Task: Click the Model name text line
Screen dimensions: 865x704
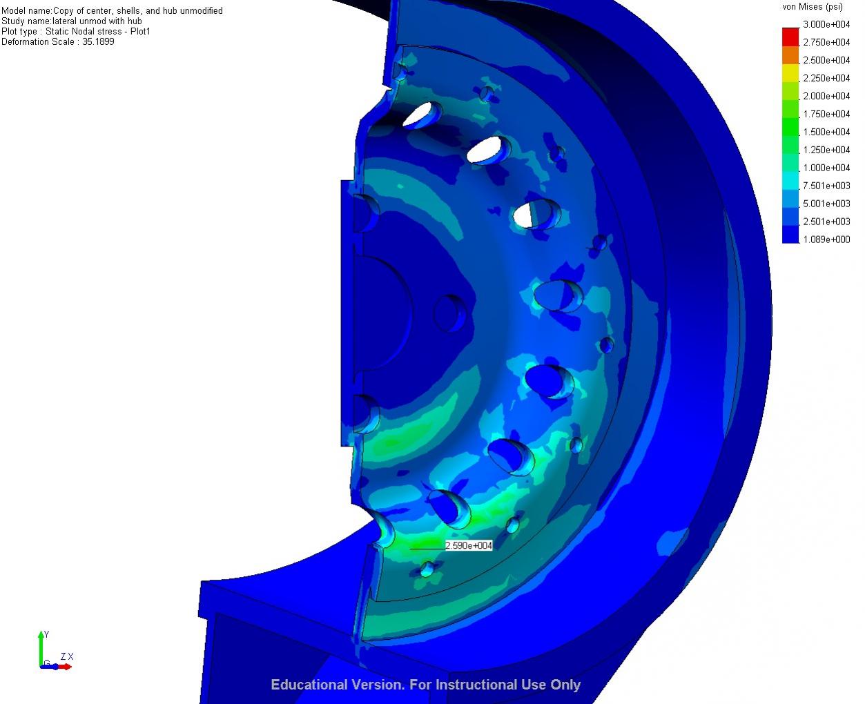Action: pos(112,11)
